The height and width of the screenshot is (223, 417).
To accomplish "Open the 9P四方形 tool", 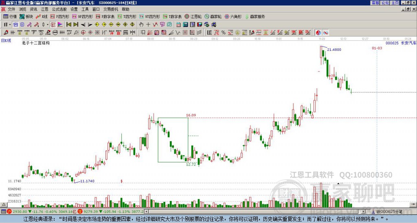I will coord(82,16).
